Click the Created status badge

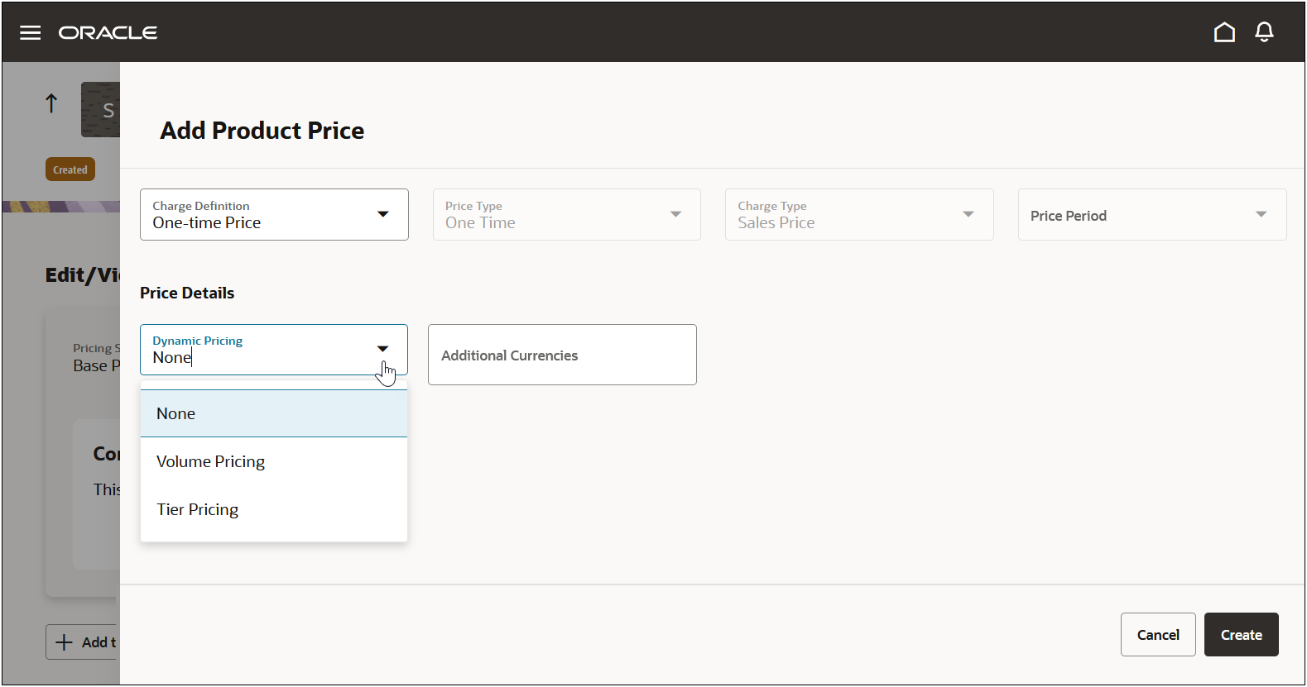coord(70,169)
